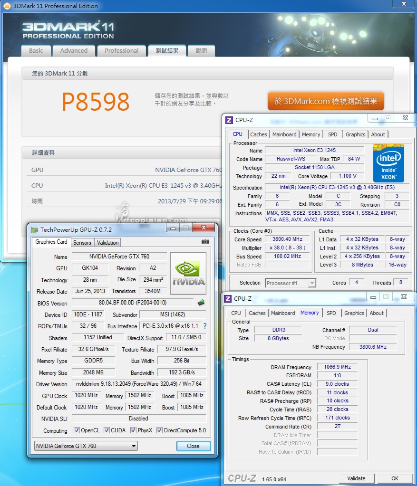This screenshot has width=417, height=486.
Task: Toggle the PhysX checkbox in GPU-Z
Action: coord(134,430)
